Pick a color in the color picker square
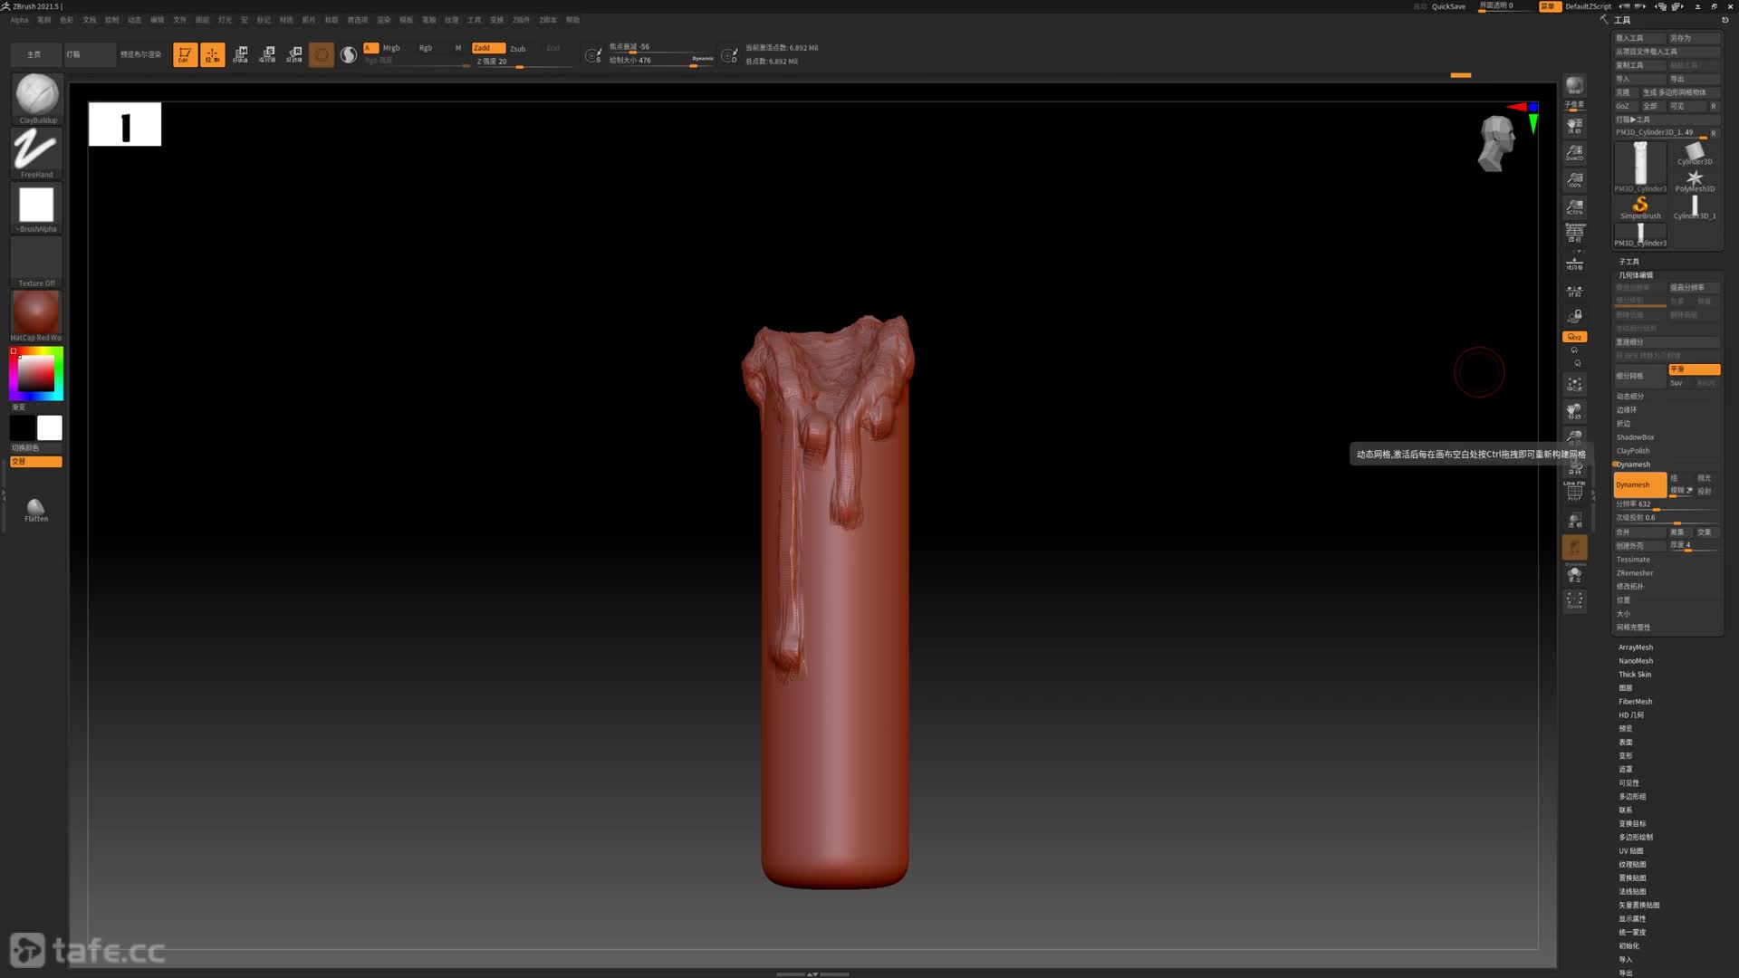 coord(36,373)
